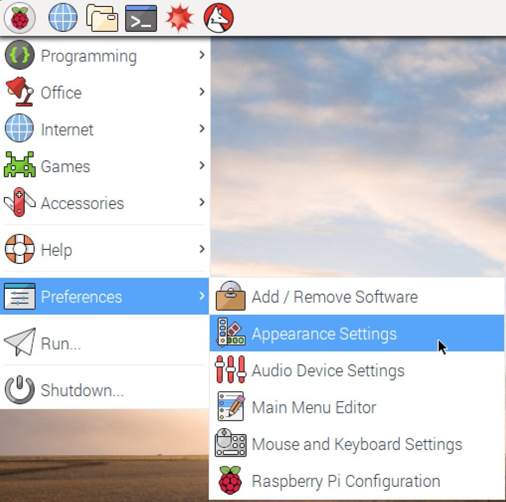
Task: Open the Help menu item
Action: click(x=56, y=250)
